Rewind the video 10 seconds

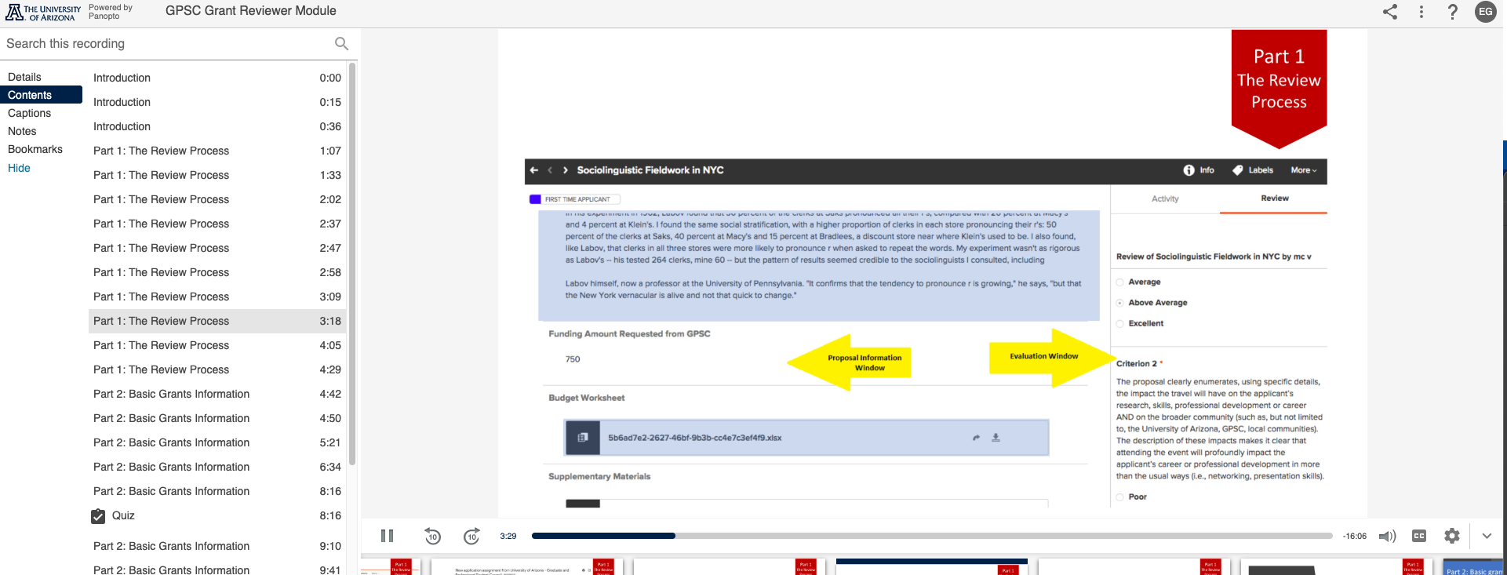click(x=432, y=536)
